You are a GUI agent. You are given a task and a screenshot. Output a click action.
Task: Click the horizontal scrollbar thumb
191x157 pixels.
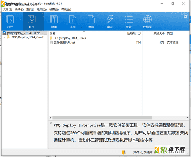102,117
